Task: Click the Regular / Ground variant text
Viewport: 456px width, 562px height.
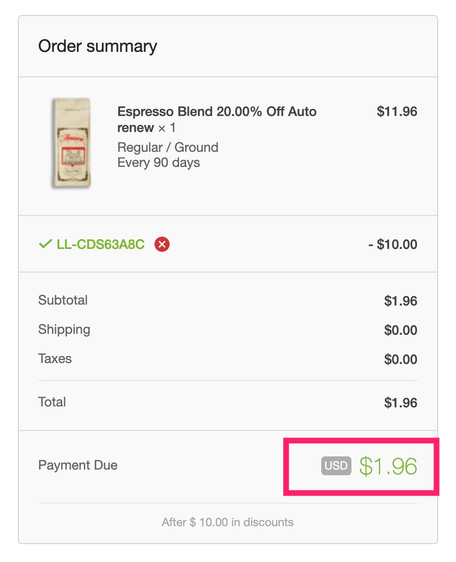Action: (168, 148)
